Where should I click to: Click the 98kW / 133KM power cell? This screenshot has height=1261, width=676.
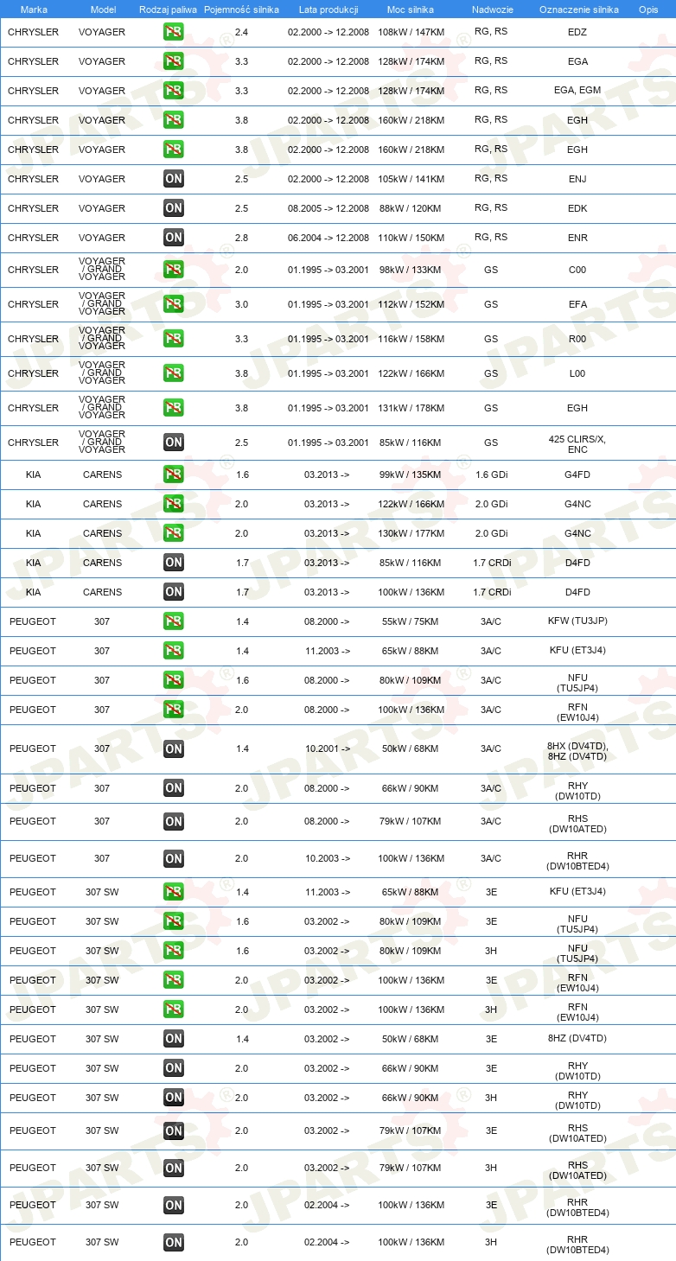[x=411, y=270]
